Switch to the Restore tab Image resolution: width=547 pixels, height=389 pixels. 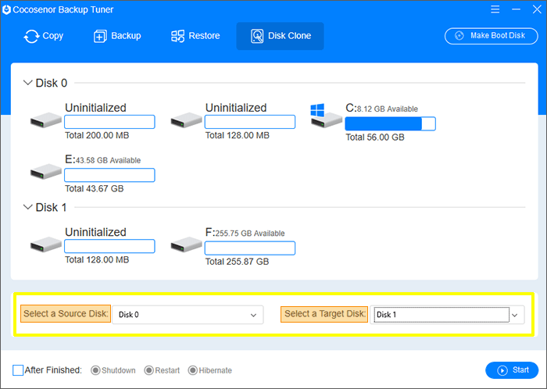(x=195, y=36)
